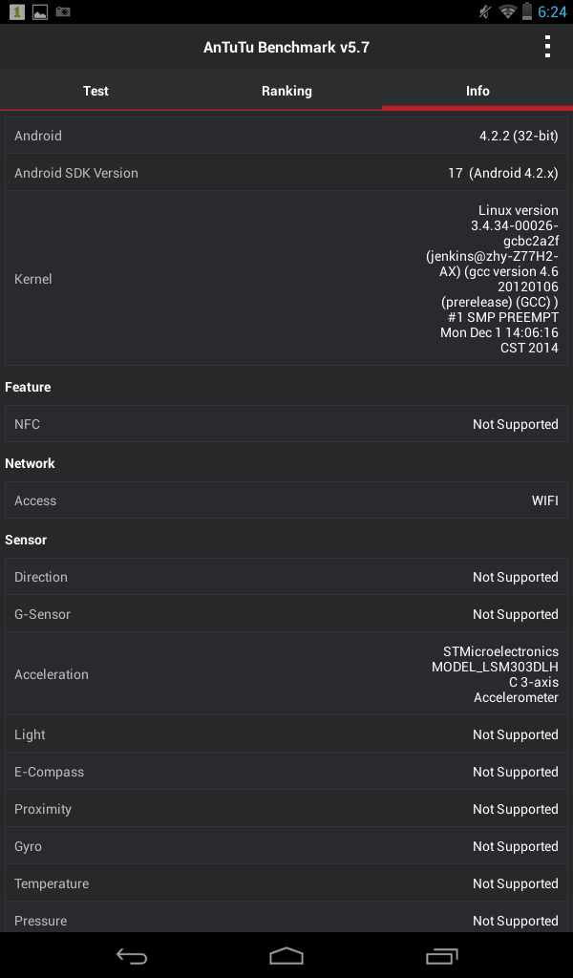Select the Info tab
The width and height of the screenshot is (573, 978).
tap(477, 91)
